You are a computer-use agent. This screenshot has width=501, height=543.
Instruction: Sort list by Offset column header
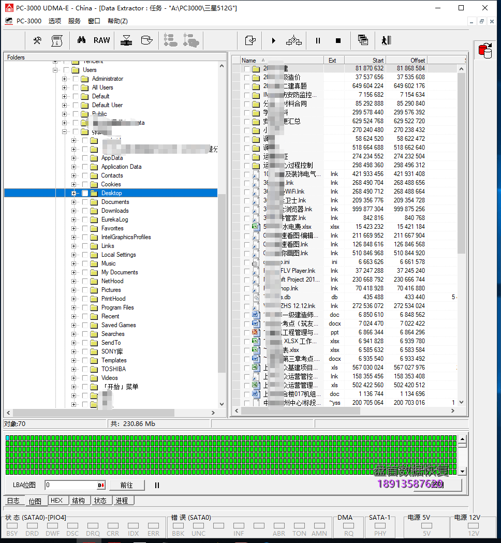(x=406, y=60)
